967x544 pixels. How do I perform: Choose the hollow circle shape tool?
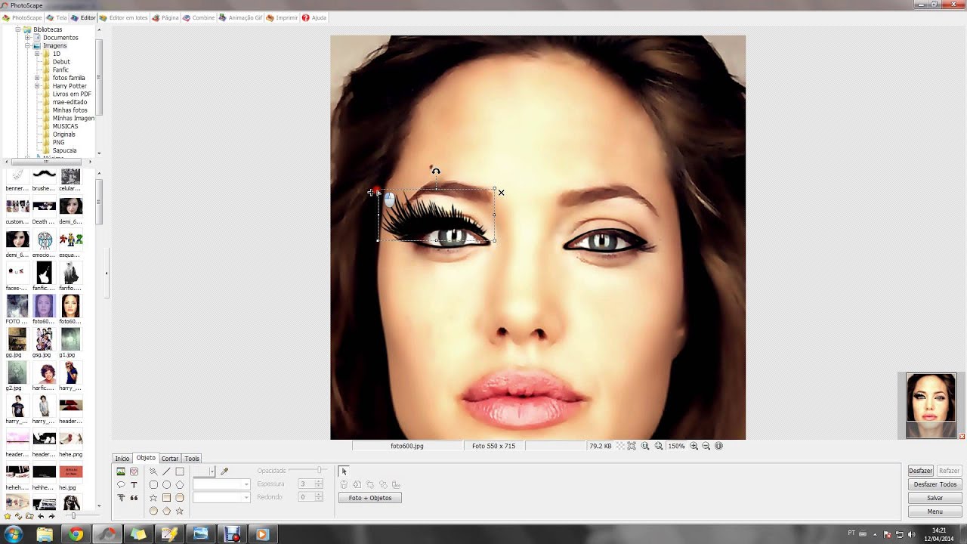166,484
